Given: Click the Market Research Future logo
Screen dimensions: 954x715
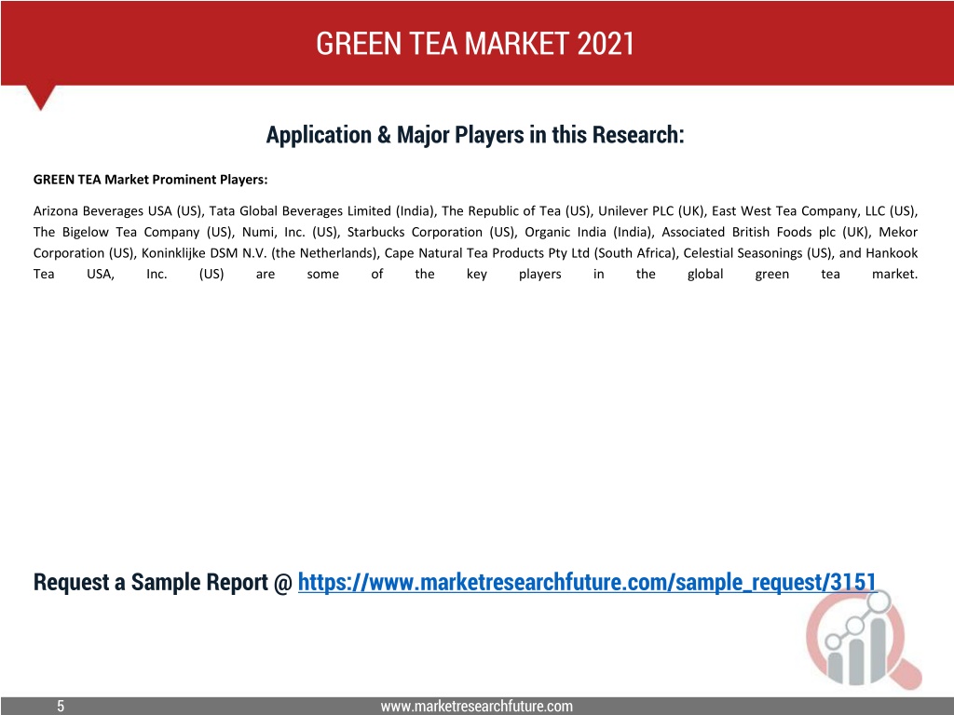Looking at the screenshot, I should tap(864, 640).
